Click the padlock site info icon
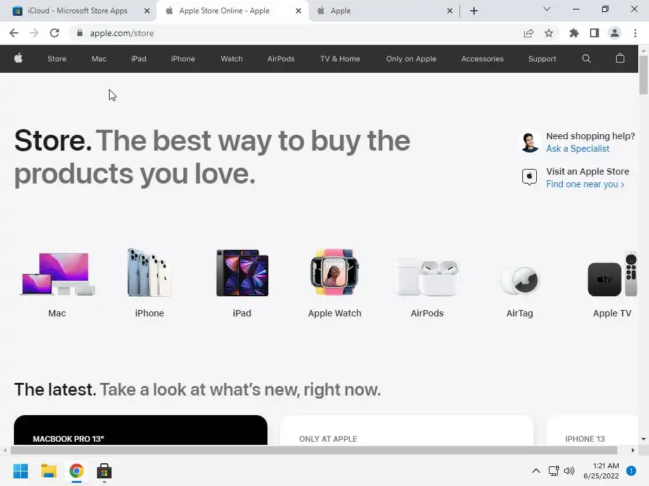This screenshot has width=649, height=486. pyautogui.click(x=80, y=33)
